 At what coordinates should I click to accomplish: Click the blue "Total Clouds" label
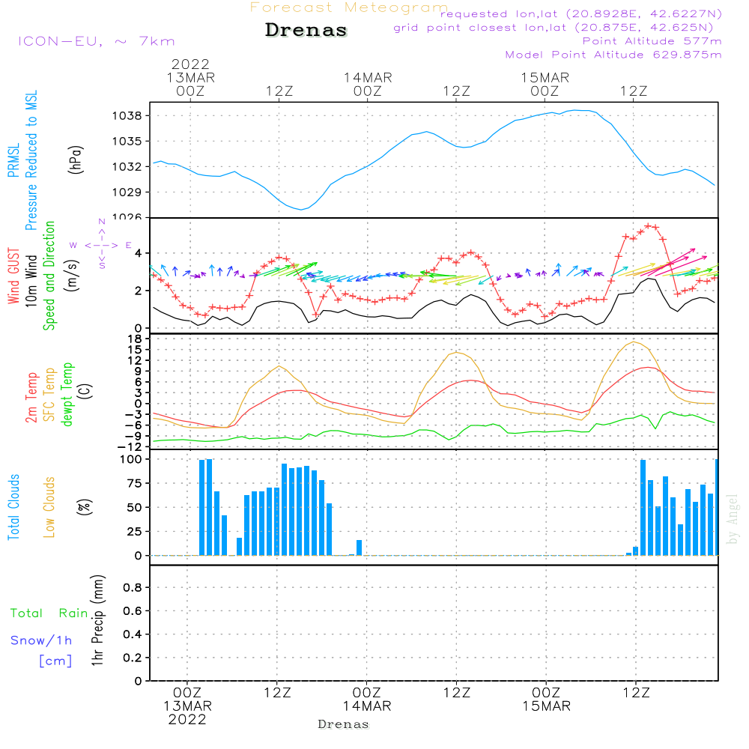[13, 507]
